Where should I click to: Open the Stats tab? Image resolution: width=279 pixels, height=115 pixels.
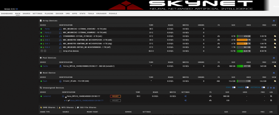tap(82, 13)
